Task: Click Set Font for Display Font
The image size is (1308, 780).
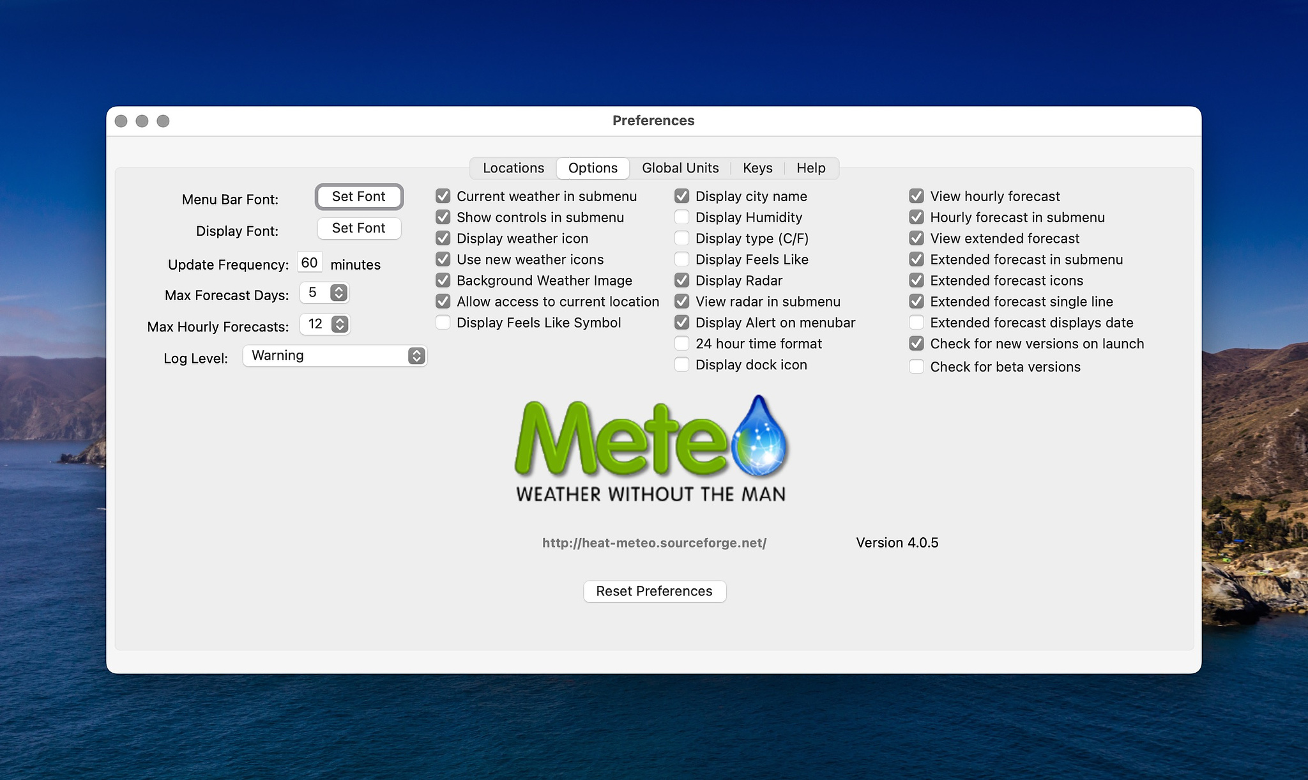Action: point(359,228)
